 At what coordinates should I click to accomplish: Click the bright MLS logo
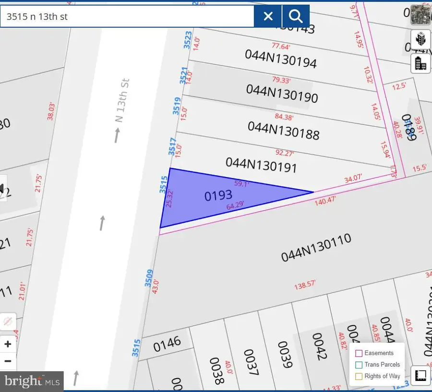[x=32, y=381]
